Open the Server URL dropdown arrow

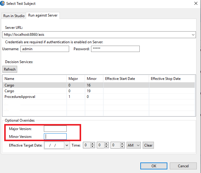(193, 35)
